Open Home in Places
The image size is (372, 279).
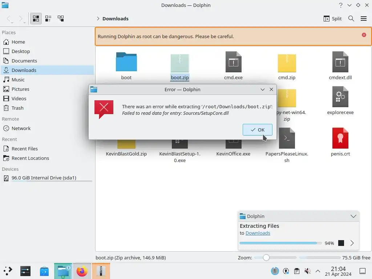[47, 42]
